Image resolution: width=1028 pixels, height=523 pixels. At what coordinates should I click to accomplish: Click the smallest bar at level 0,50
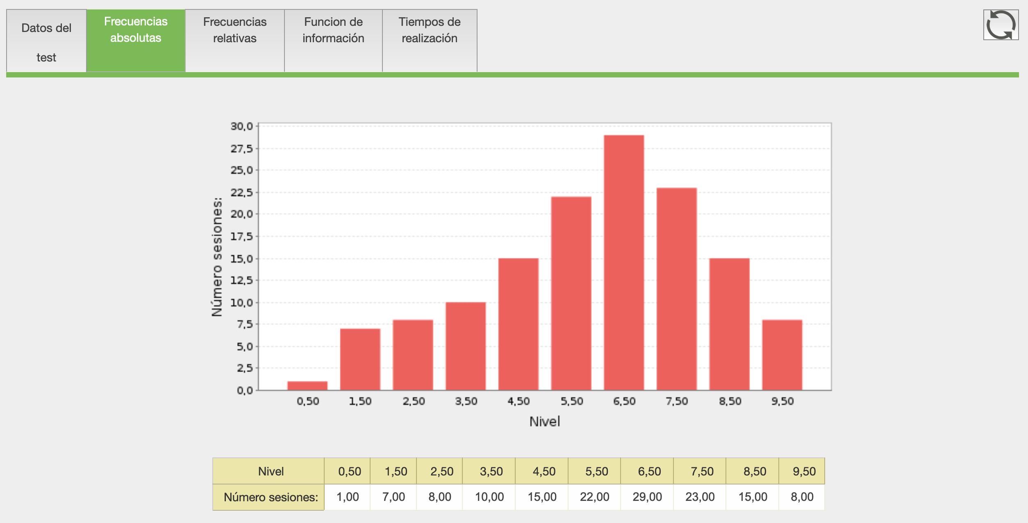[307, 385]
